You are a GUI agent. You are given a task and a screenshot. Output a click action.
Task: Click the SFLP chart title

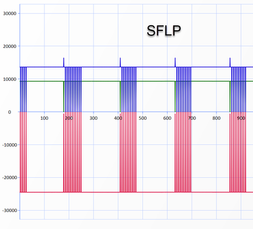[x=164, y=31]
